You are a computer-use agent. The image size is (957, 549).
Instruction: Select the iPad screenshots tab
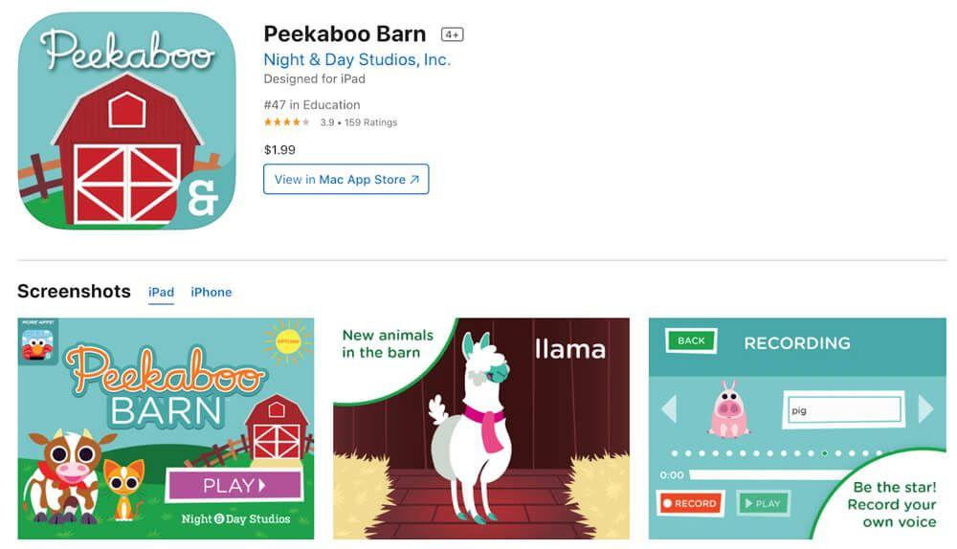click(161, 292)
